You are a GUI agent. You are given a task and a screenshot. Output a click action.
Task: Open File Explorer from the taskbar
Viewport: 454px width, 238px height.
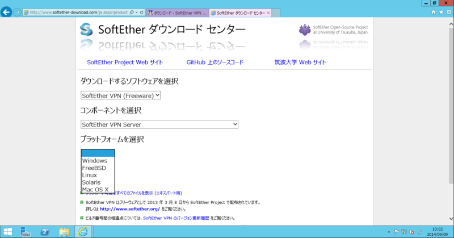[64, 232]
